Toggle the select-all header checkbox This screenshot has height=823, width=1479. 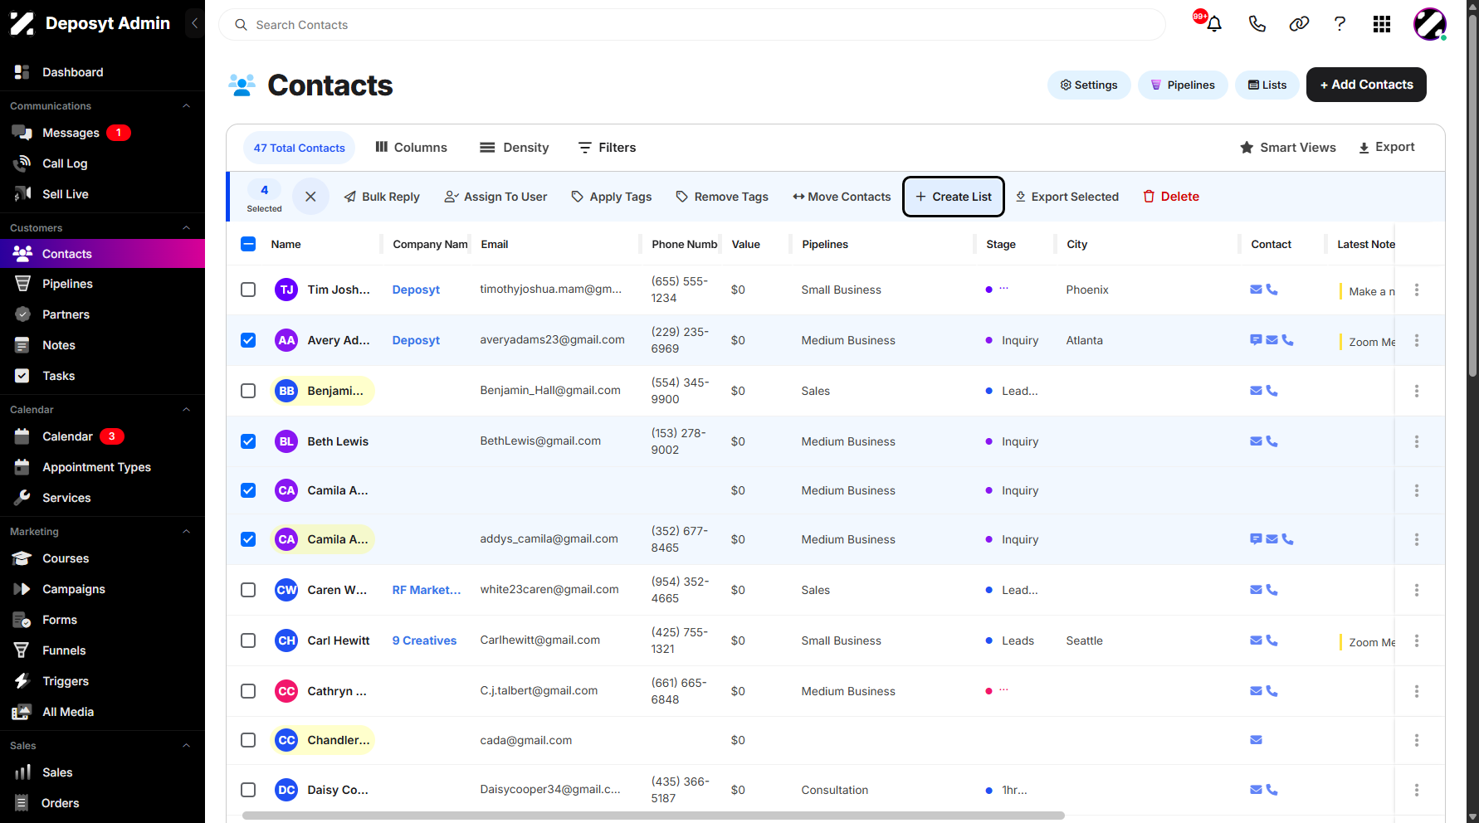click(x=248, y=244)
